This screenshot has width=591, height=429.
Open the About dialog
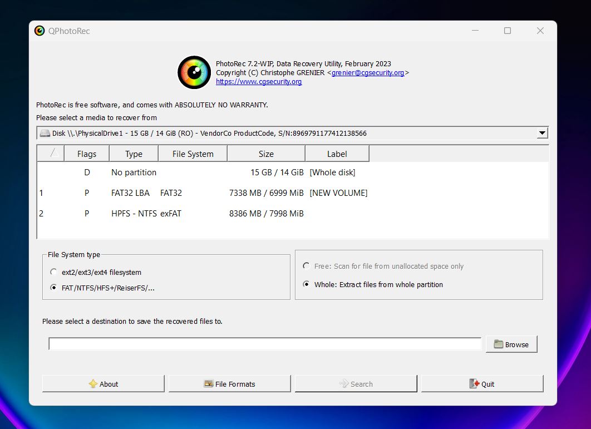click(x=104, y=384)
